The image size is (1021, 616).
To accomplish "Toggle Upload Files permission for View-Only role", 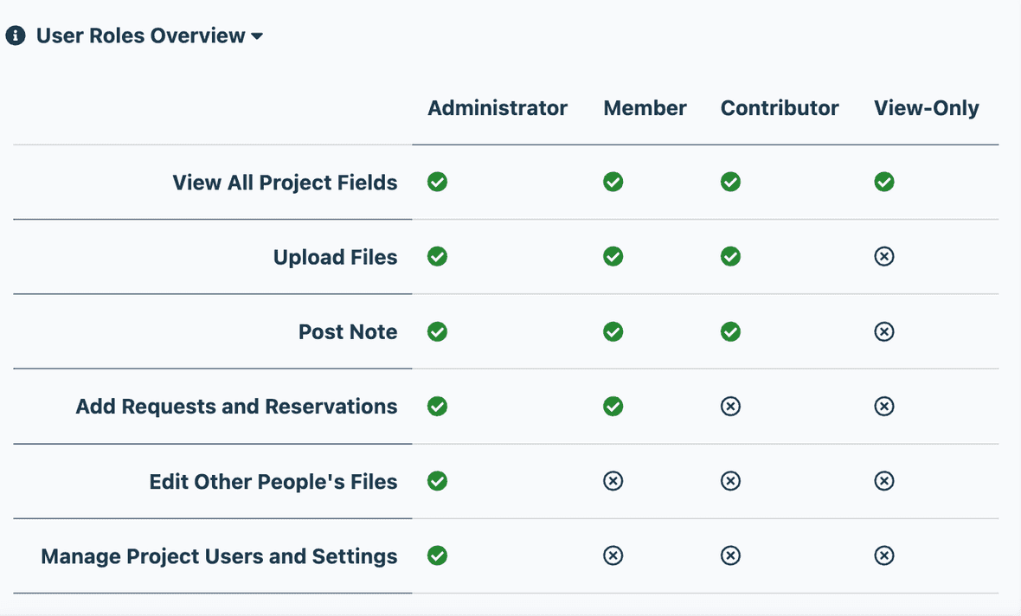I will [884, 256].
